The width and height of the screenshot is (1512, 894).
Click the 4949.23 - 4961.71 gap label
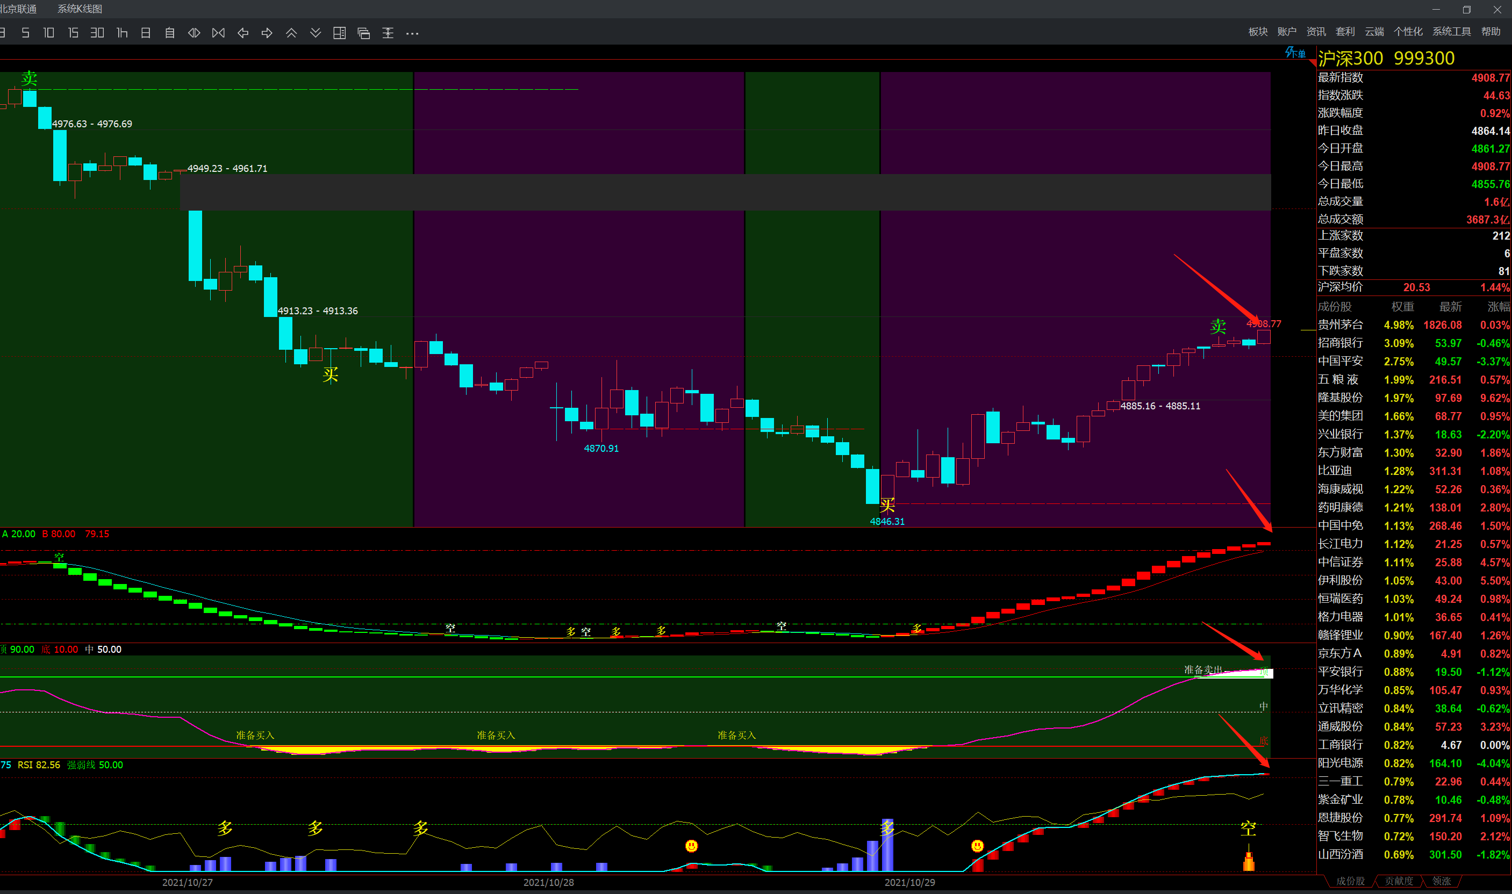tap(227, 168)
